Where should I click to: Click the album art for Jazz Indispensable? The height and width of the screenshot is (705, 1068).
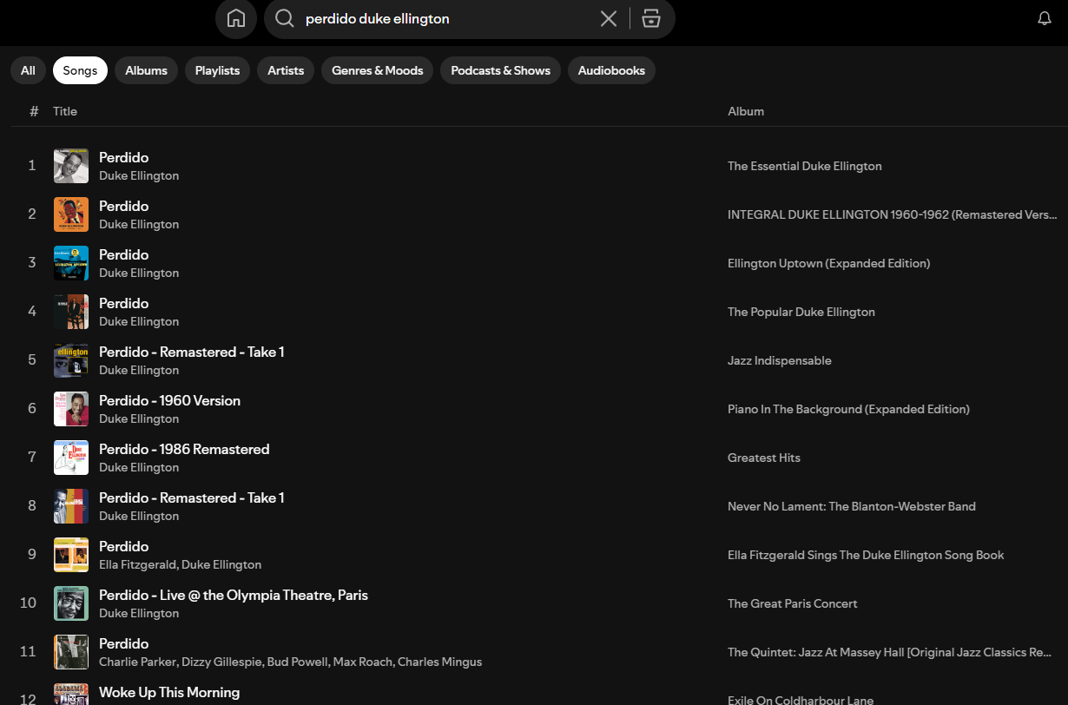[x=70, y=360]
